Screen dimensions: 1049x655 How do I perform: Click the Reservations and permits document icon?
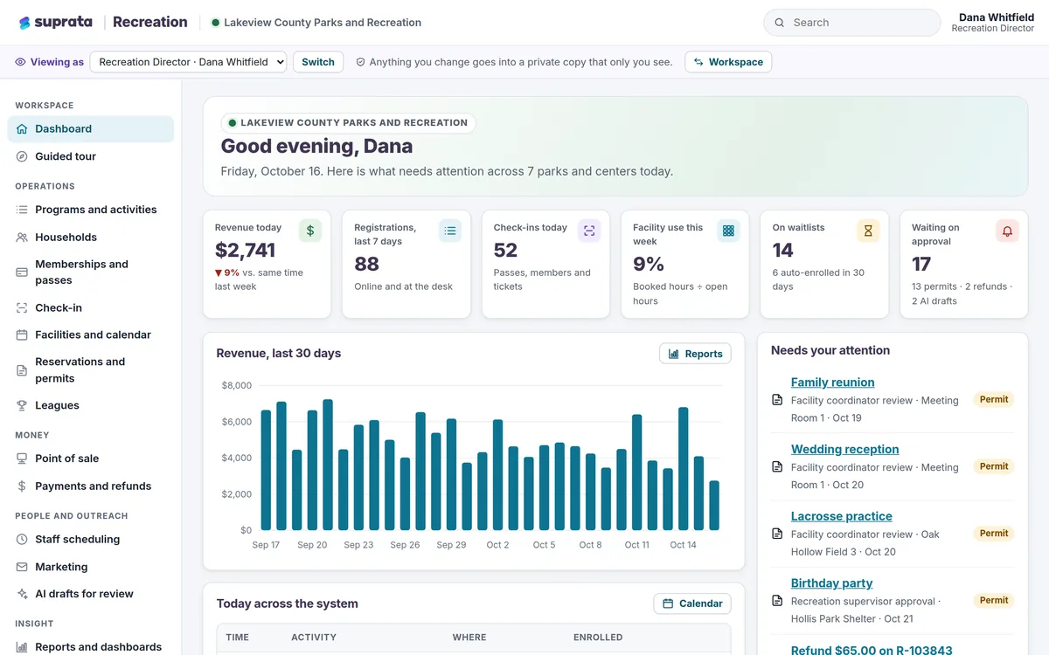[22, 370]
